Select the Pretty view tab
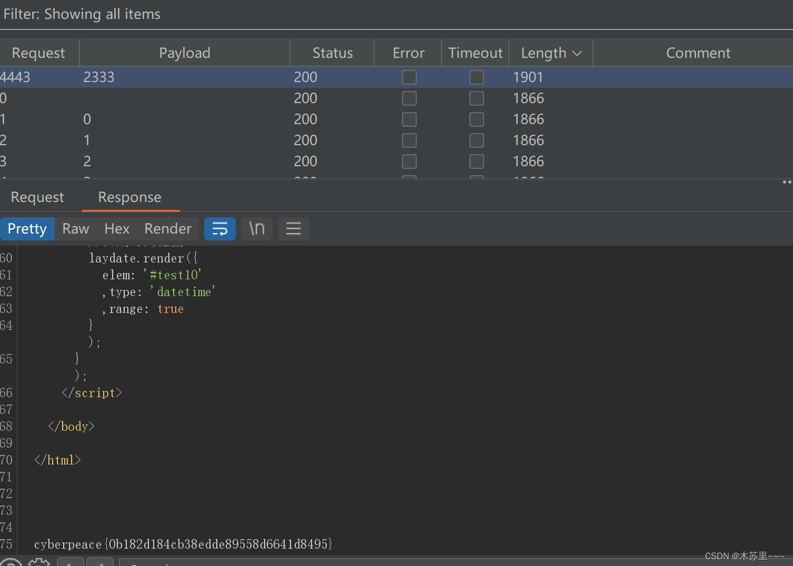 click(27, 229)
